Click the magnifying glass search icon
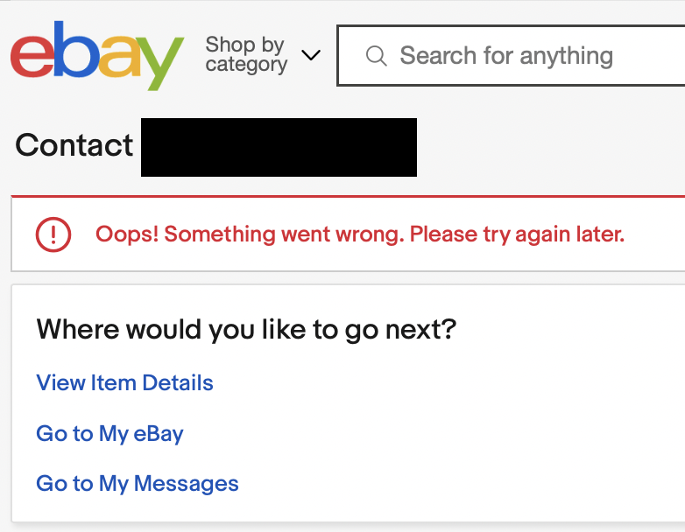This screenshot has height=532, width=685. (377, 56)
